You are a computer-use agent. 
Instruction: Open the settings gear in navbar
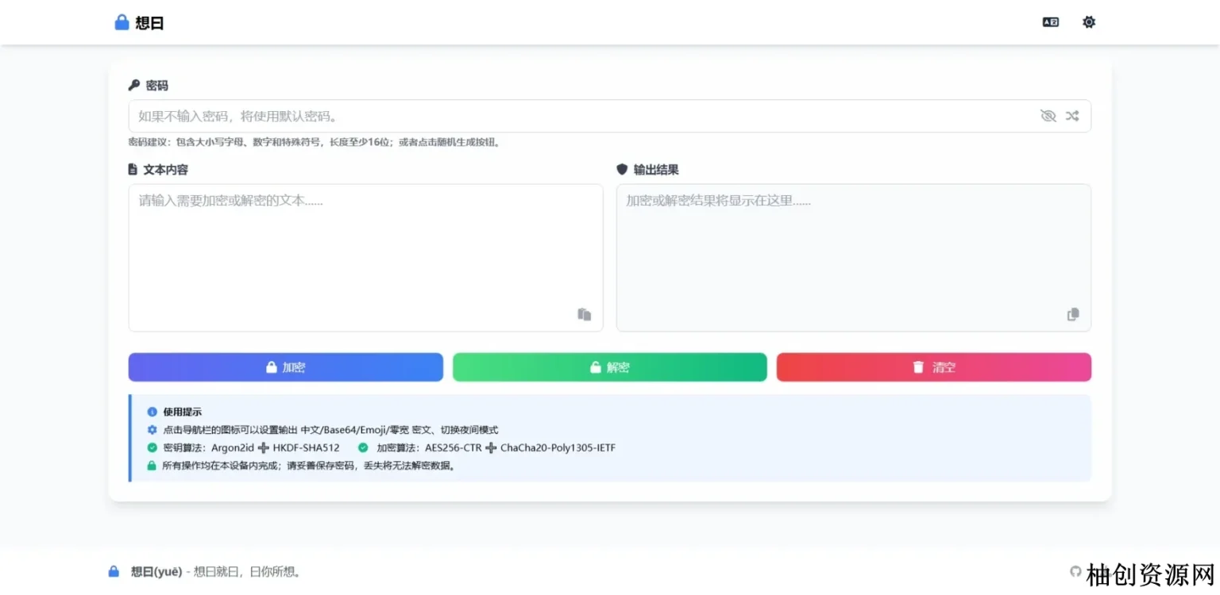[1088, 22]
